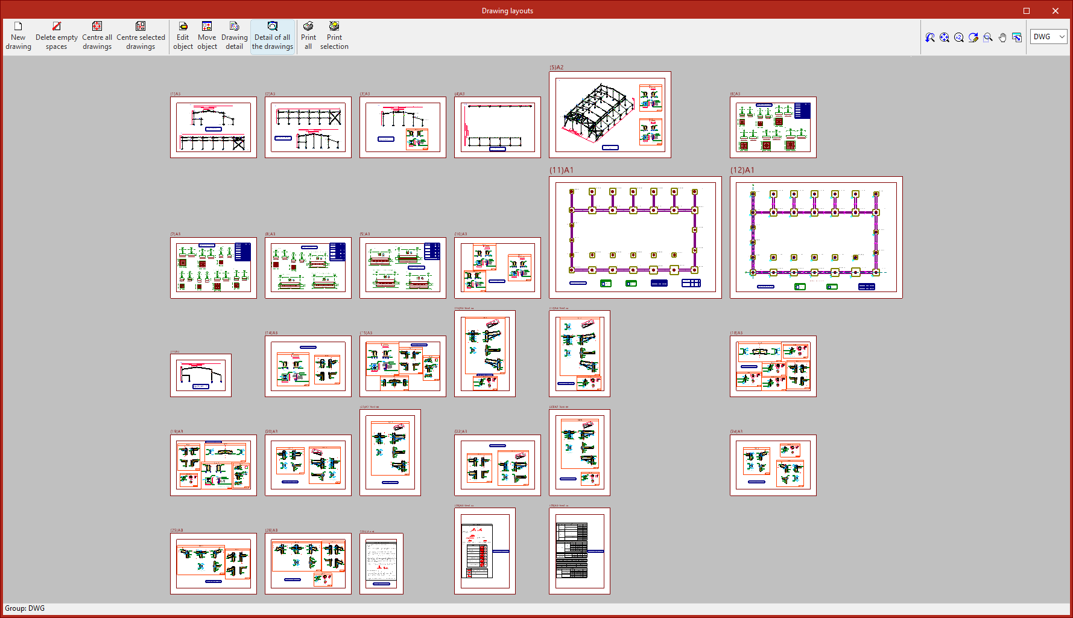Select the Edit object tool
Viewport: 1073px width, 618px height.
click(x=183, y=36)
